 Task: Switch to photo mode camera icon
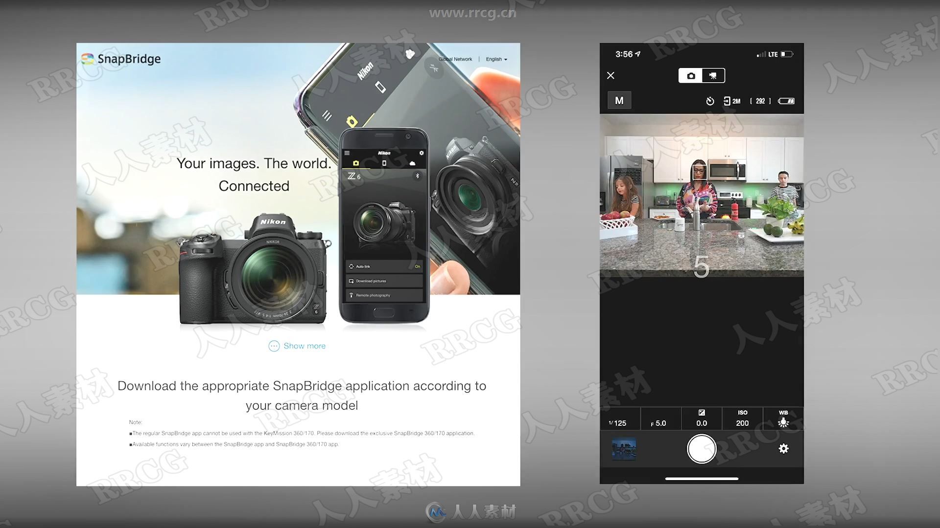pyautogui.click(x=690, y=76)
